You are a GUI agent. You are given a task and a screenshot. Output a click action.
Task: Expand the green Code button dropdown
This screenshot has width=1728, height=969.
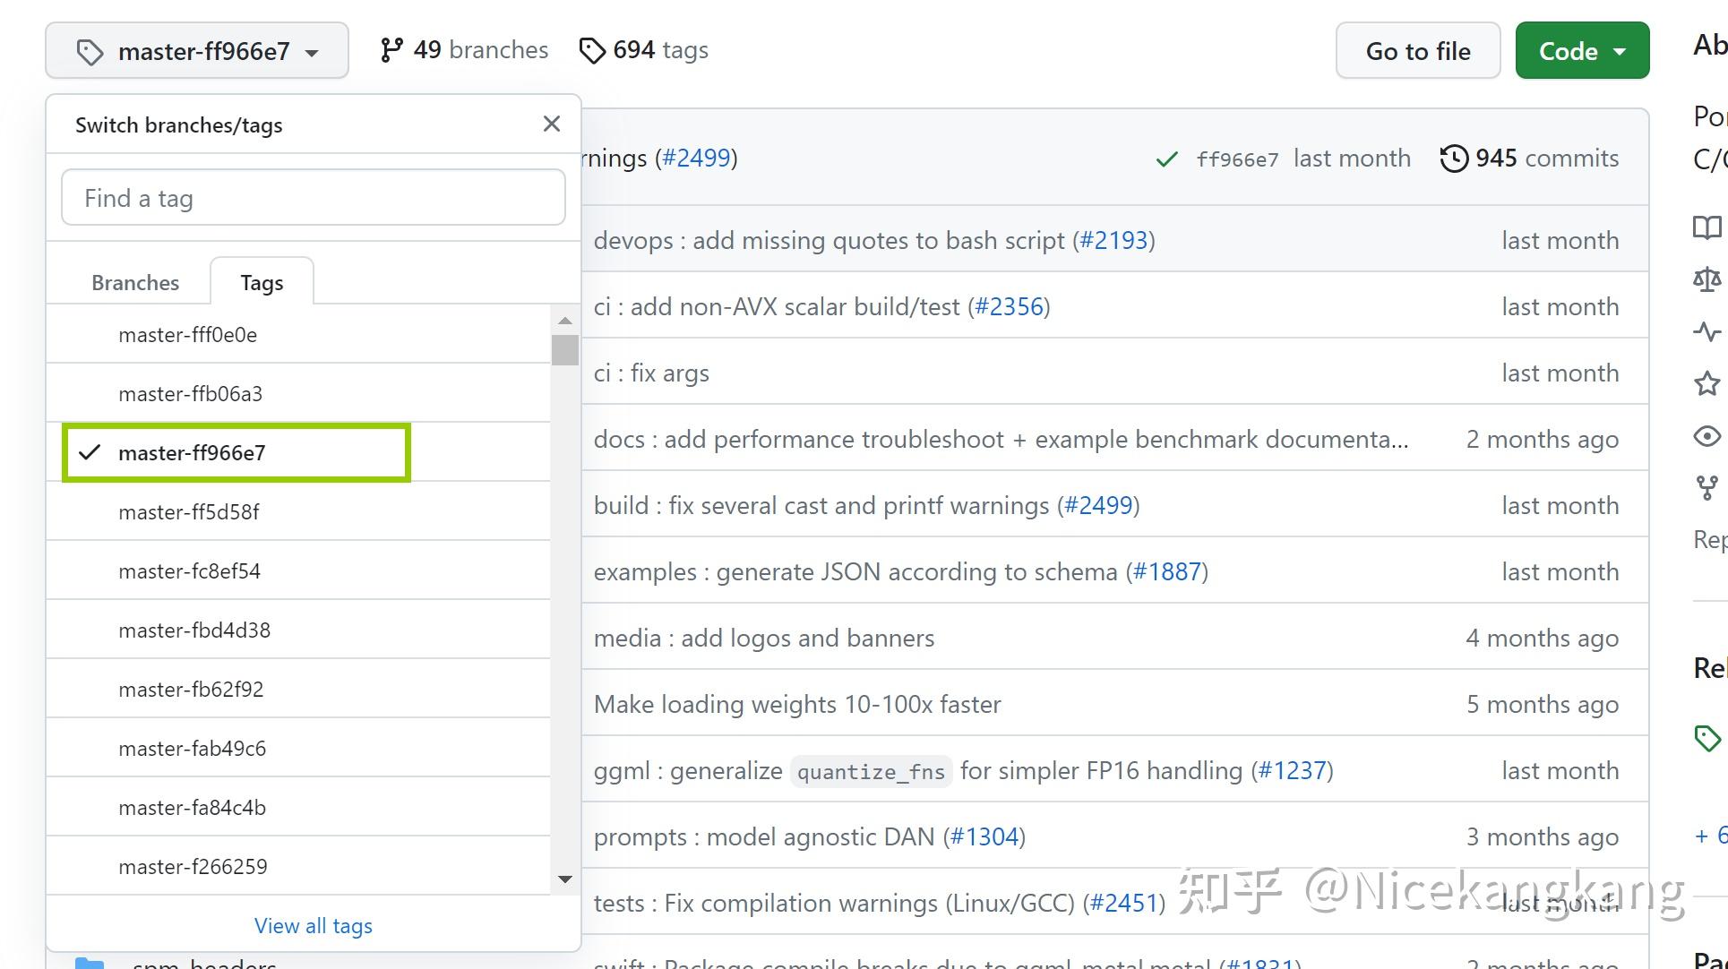coord(1582,51)
